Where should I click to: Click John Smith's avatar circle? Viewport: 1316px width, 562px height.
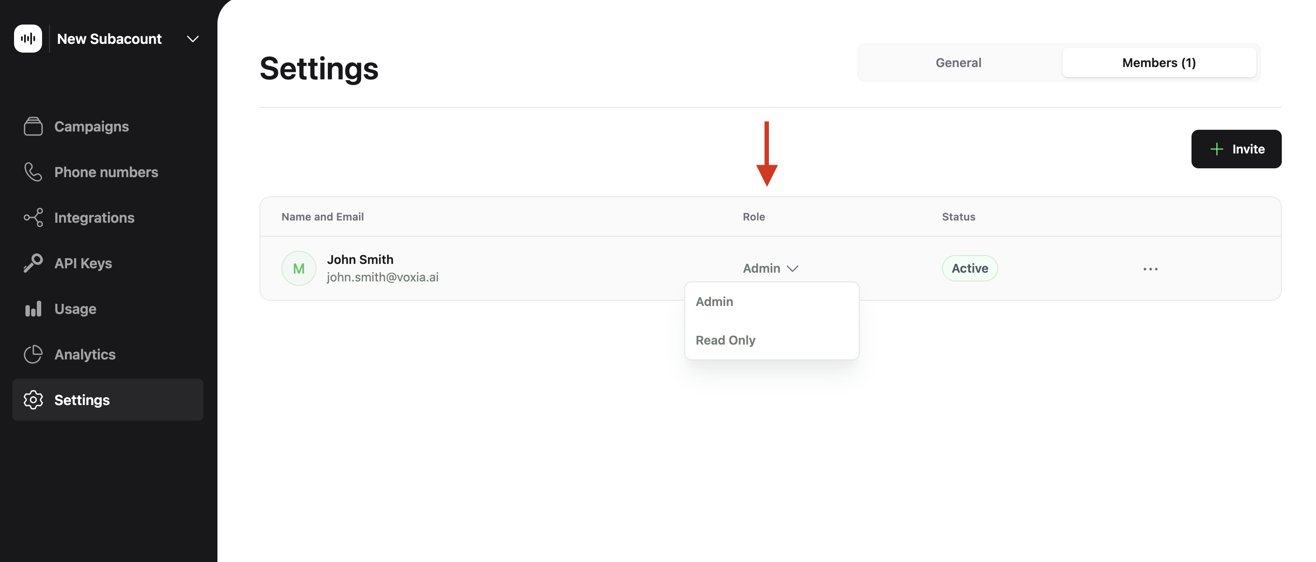[x=299, y=268]
